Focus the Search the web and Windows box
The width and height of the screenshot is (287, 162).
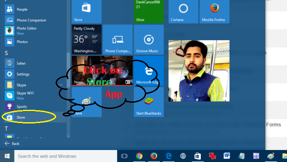coord(66,156)
